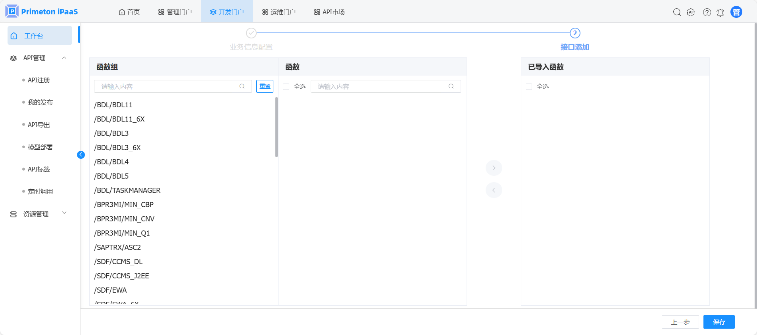Click the move-right transfer arrow
Viewport: 757px width, 335px height.
(494, 168)
